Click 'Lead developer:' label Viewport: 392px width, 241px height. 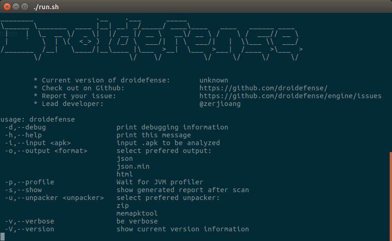tap(72, 104)
